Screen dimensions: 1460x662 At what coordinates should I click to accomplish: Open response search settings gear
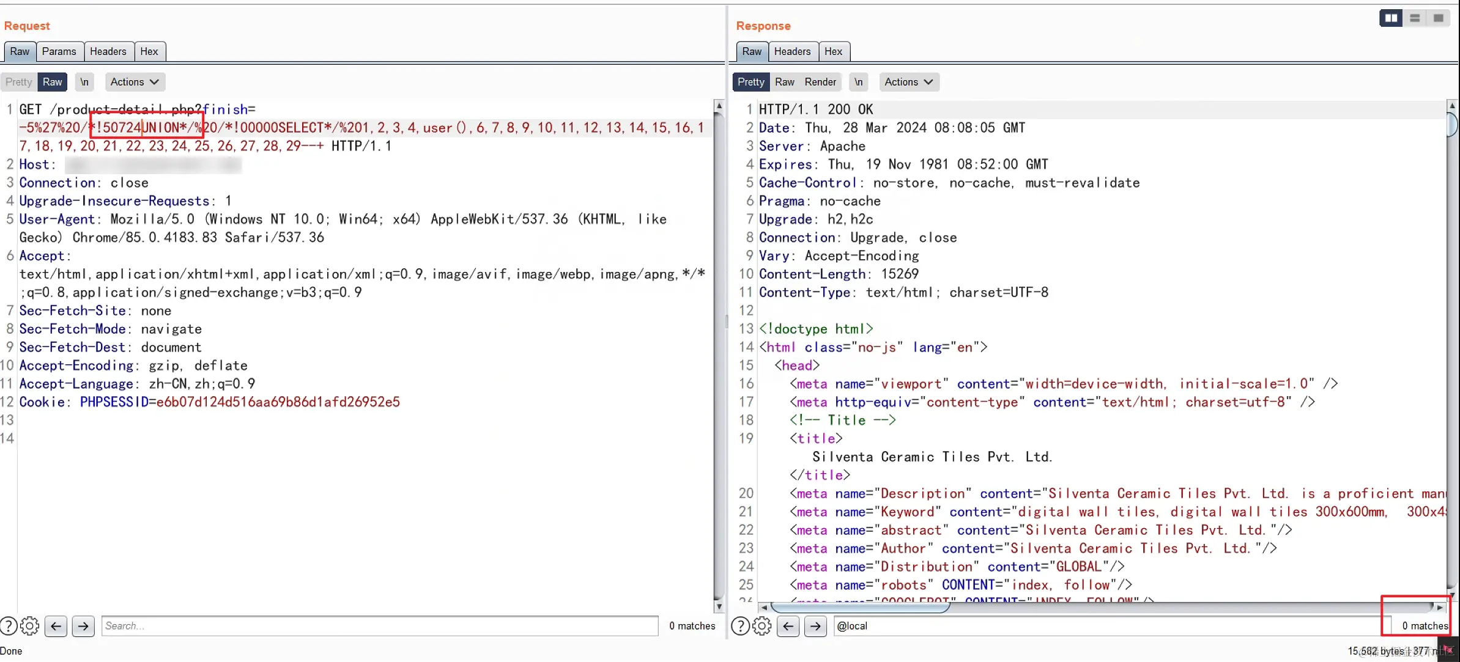click(x=762, y=626)
